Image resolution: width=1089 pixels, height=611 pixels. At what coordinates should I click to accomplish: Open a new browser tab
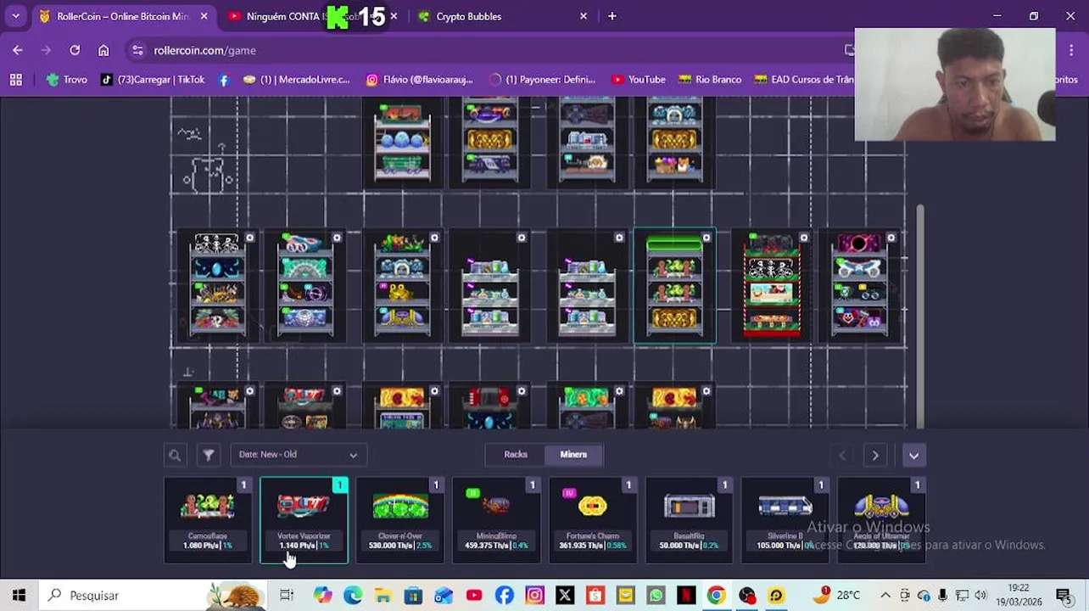click(x=612, y=16)
